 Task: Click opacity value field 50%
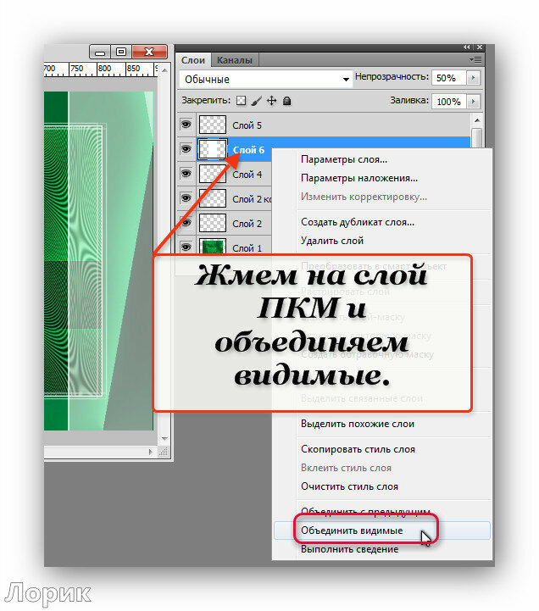pyautogui.click(x=449, y=78)
